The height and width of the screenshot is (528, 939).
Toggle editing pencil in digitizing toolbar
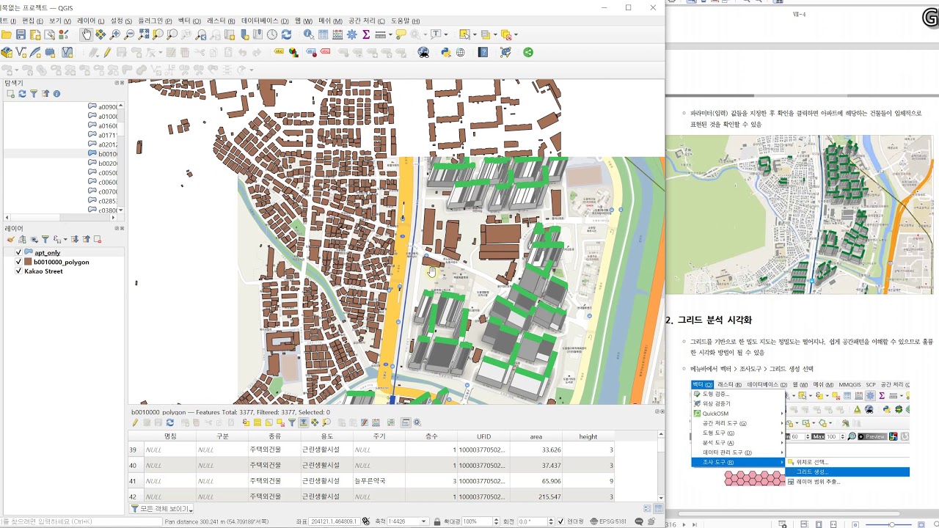[107, 52]
